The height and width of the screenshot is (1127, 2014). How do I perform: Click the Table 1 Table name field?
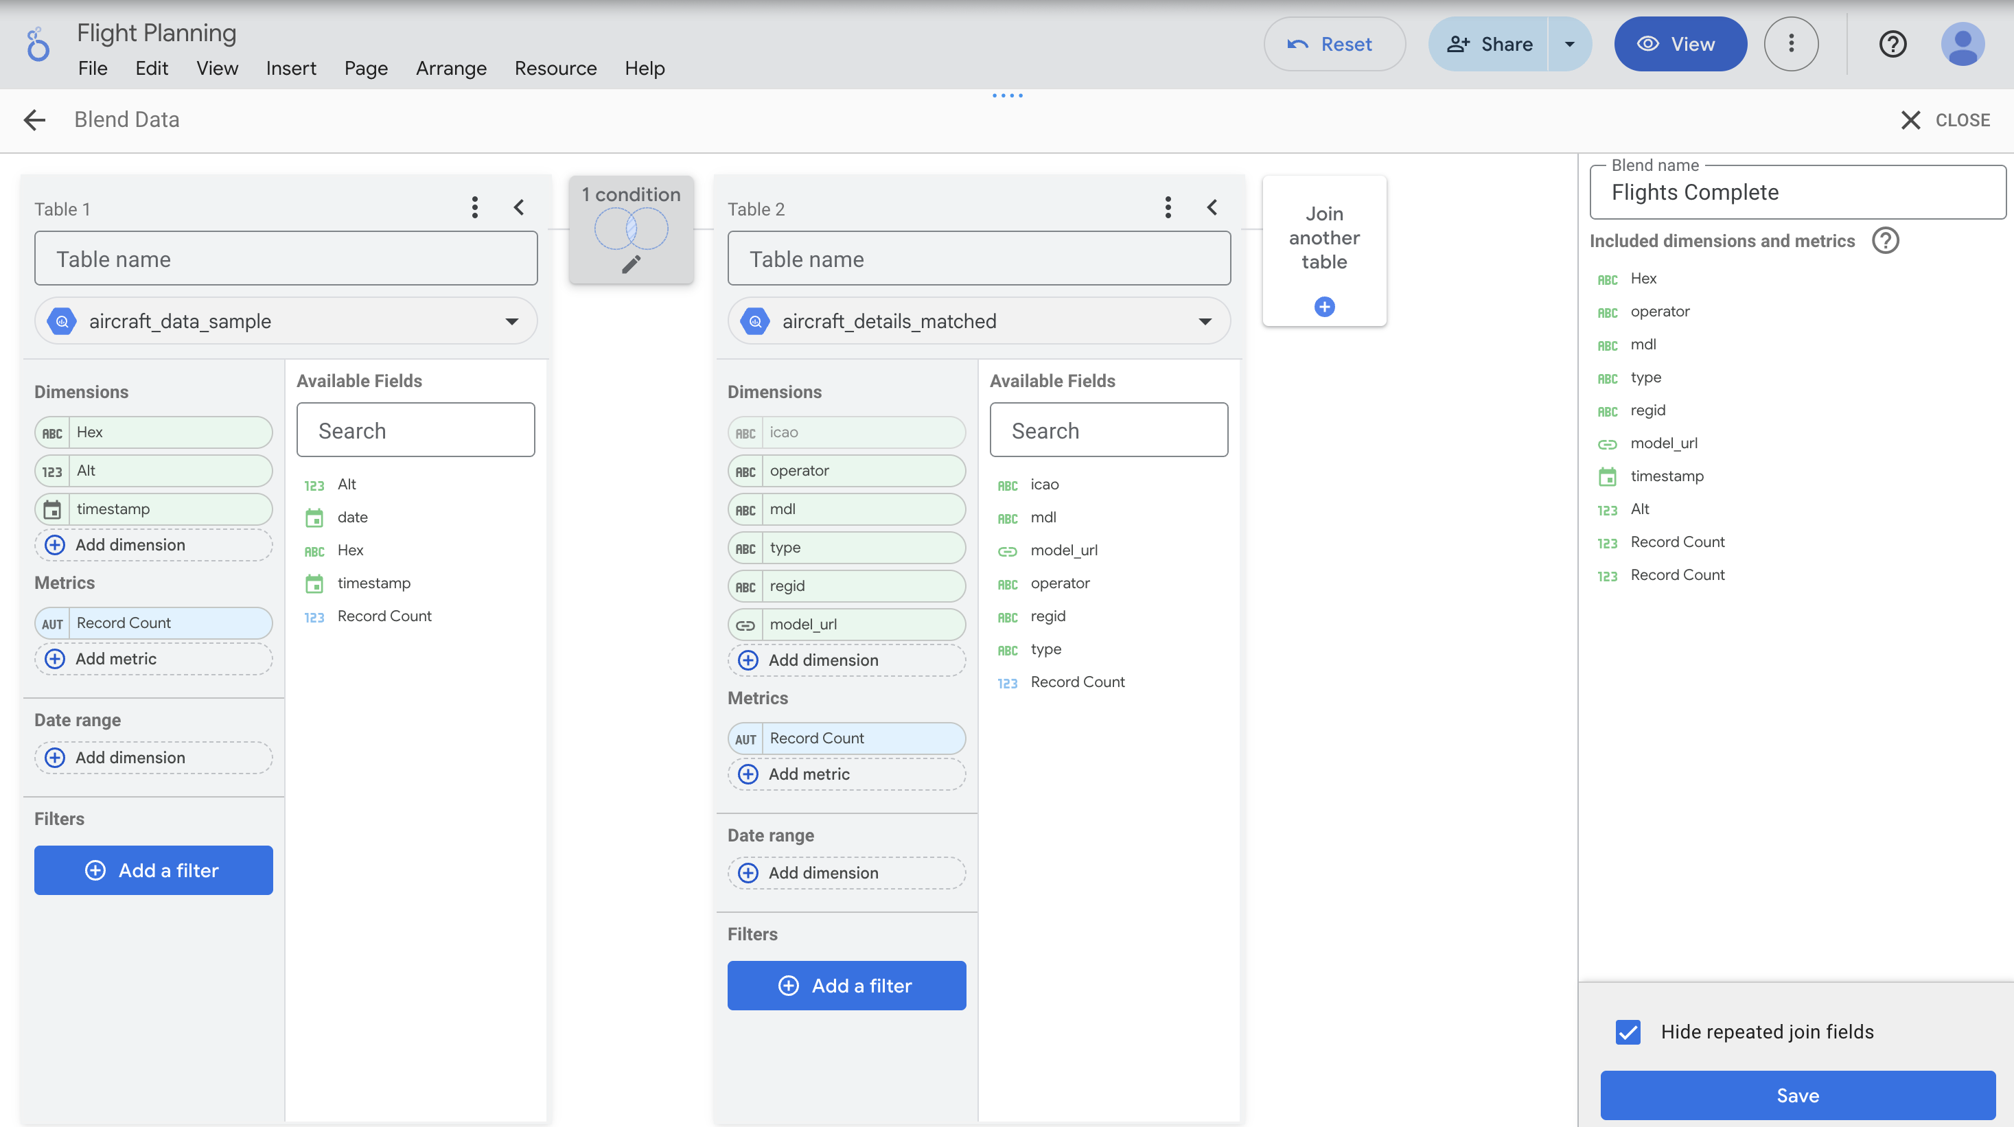click(286, 259)
